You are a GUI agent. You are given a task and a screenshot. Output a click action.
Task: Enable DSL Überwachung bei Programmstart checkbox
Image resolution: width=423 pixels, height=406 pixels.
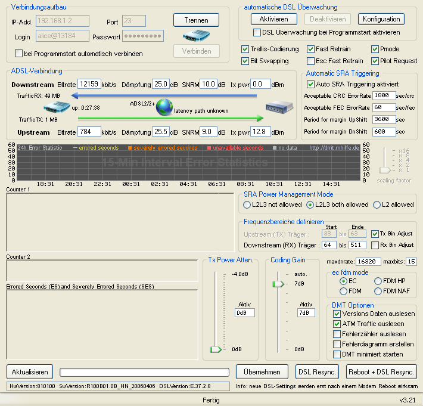257,32
